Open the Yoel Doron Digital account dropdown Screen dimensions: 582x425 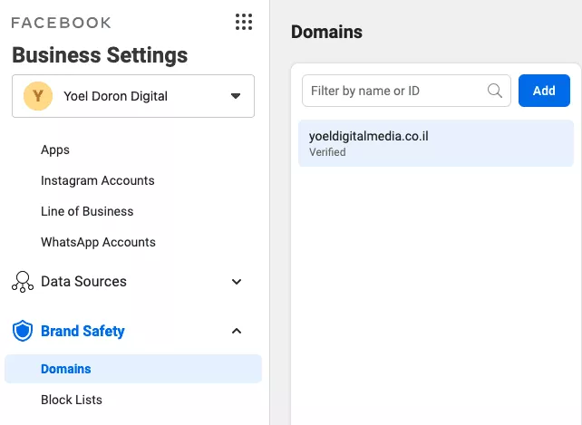133,96
